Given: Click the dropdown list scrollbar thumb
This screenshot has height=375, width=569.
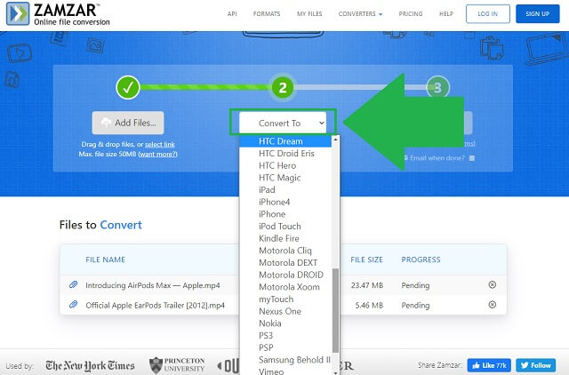Looking at the screenshot, I should pyautogui.click(x=335, y=310).
